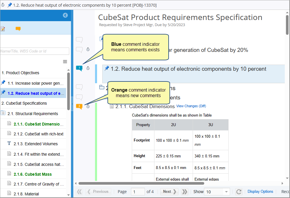
Task: Select 2.1.3. Extended Volumes tree item
Action: (36, 144)
